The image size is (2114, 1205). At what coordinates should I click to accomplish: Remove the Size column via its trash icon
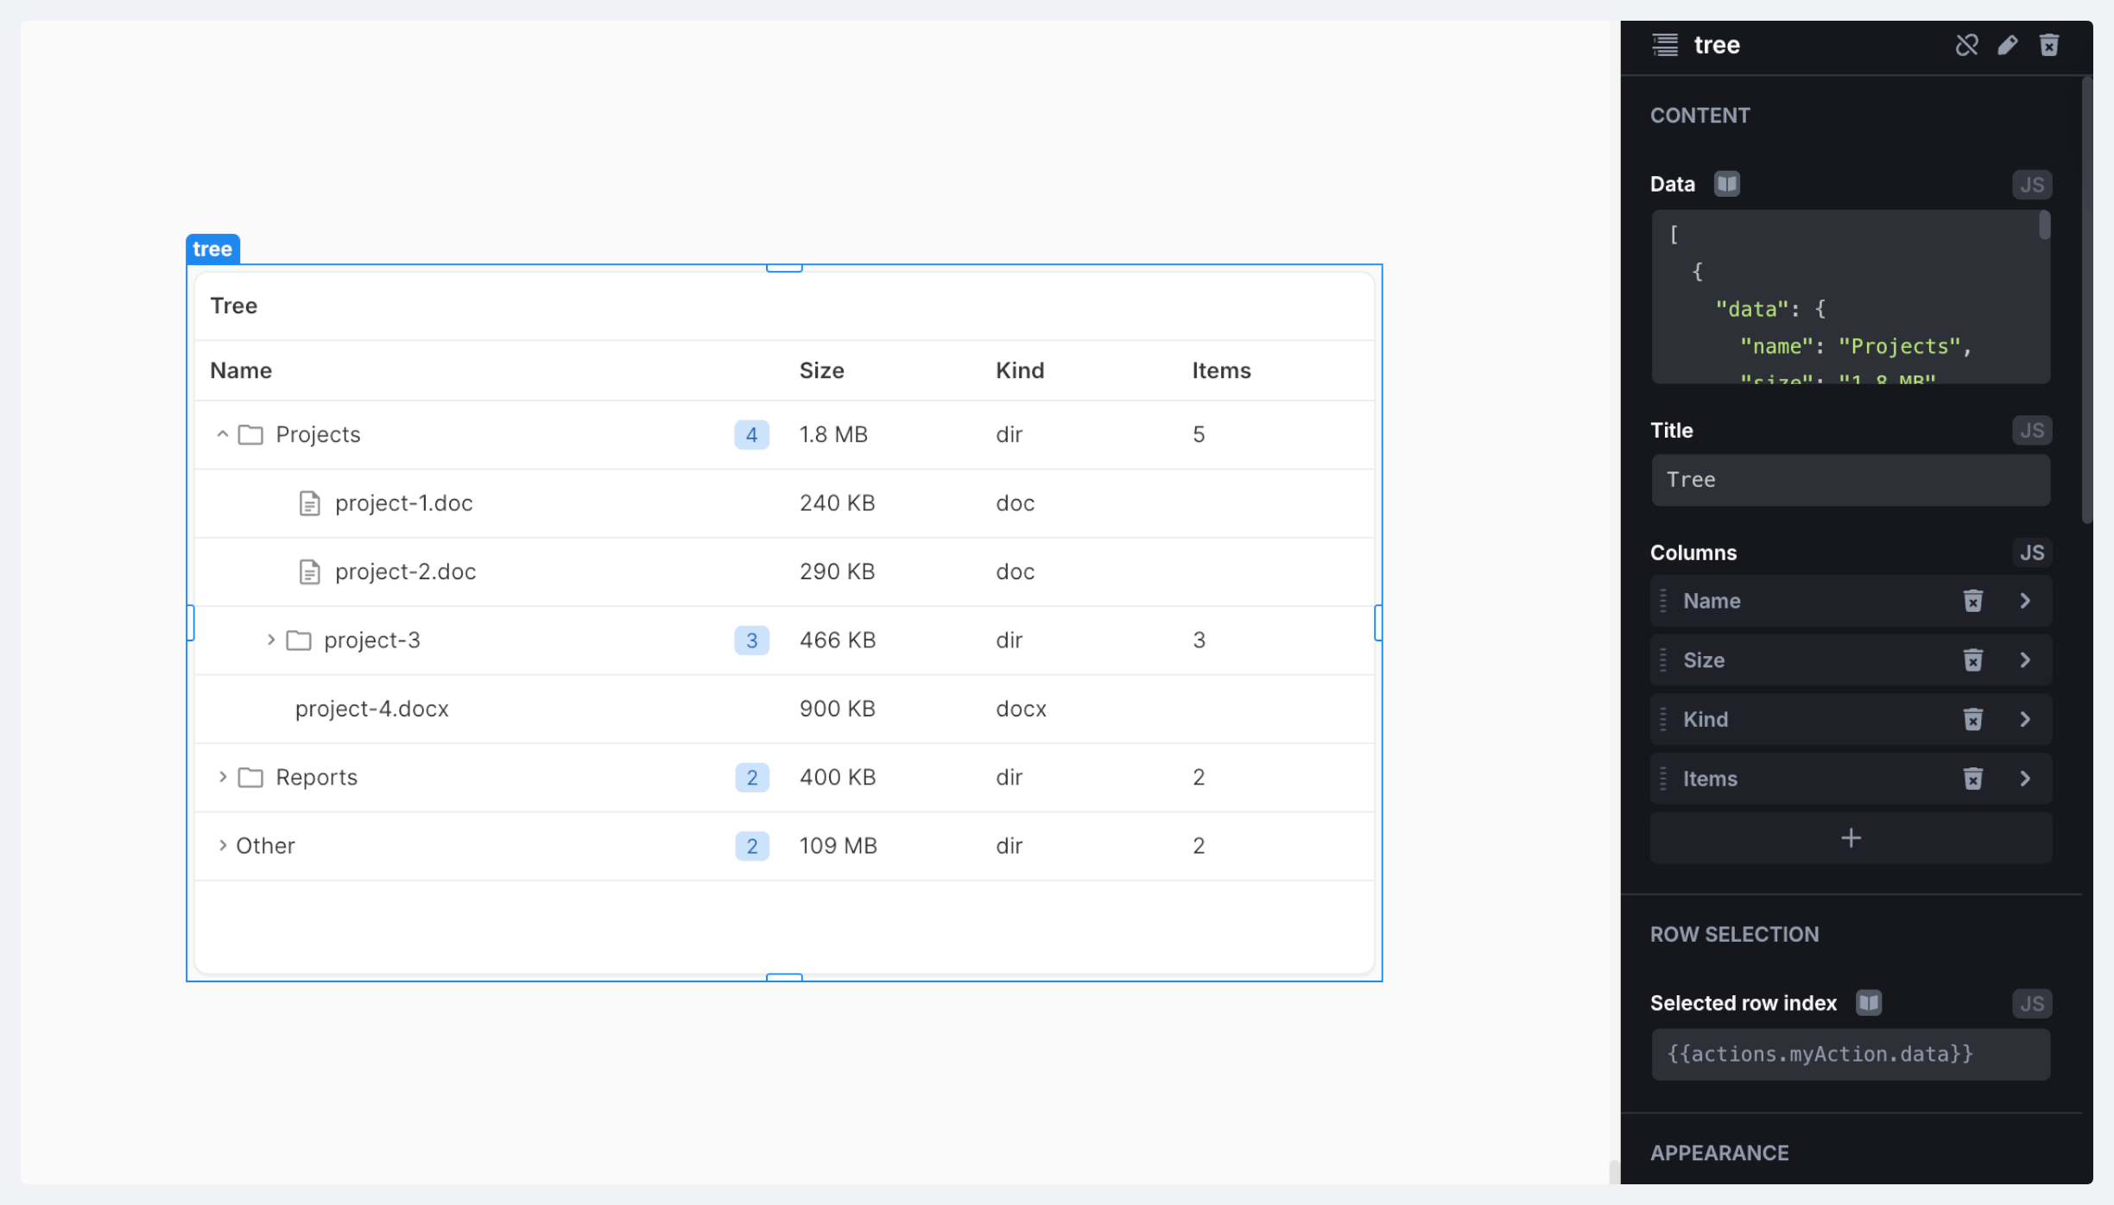click(x=1972, y=660)
